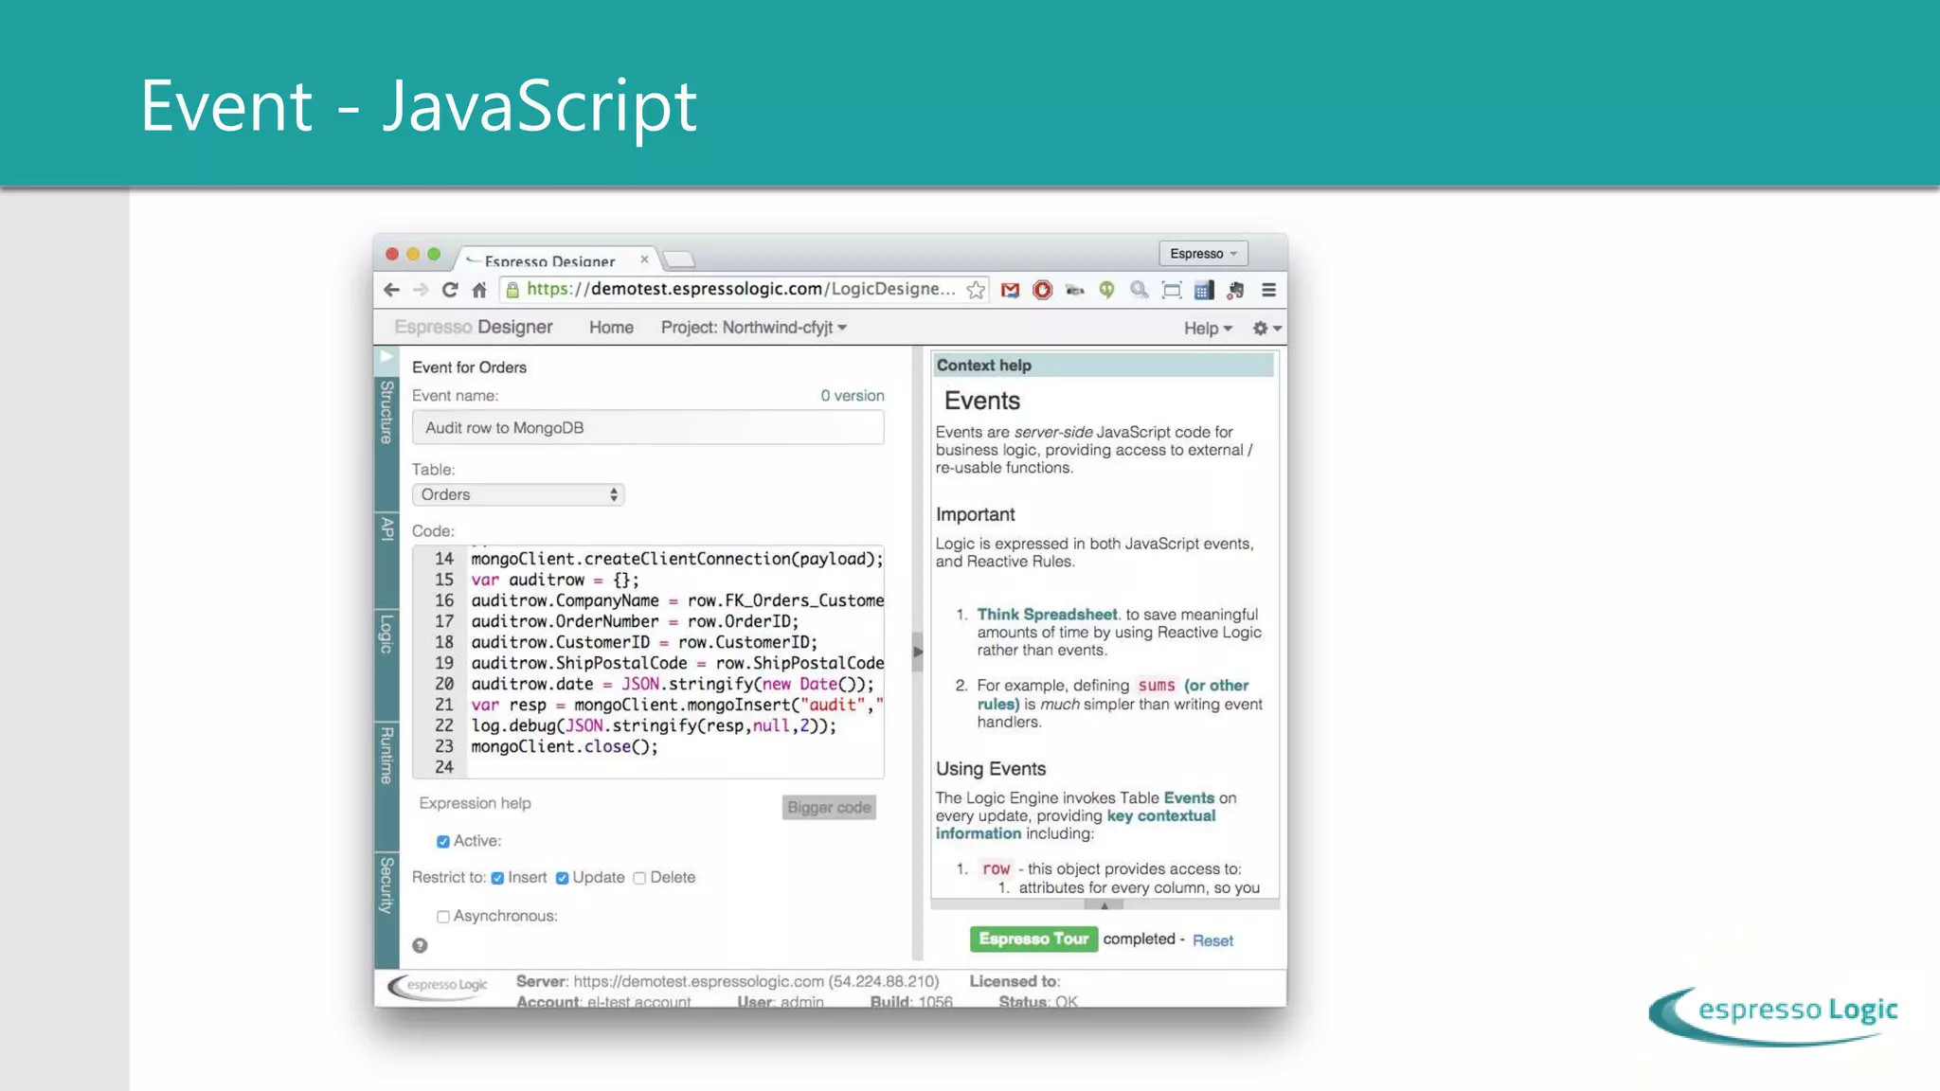This screenshot has height=1091, width=1940.
Task: Click the espresso Logic footer logo
Action: 439,986
